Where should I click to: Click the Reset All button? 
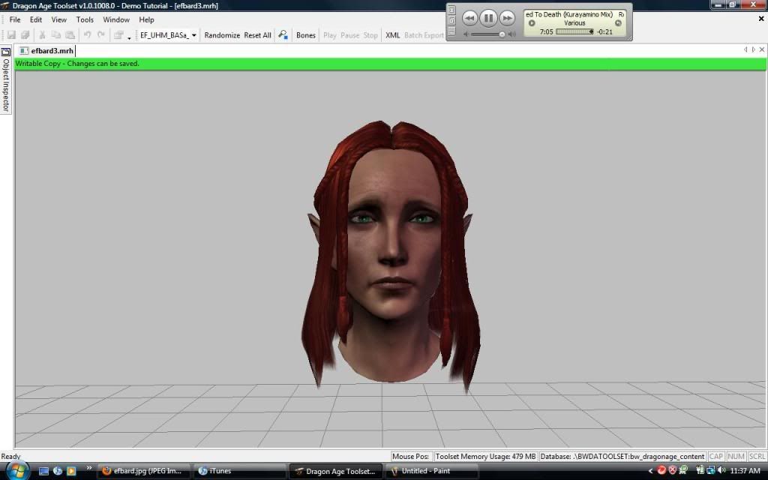[x=257, y=35]
